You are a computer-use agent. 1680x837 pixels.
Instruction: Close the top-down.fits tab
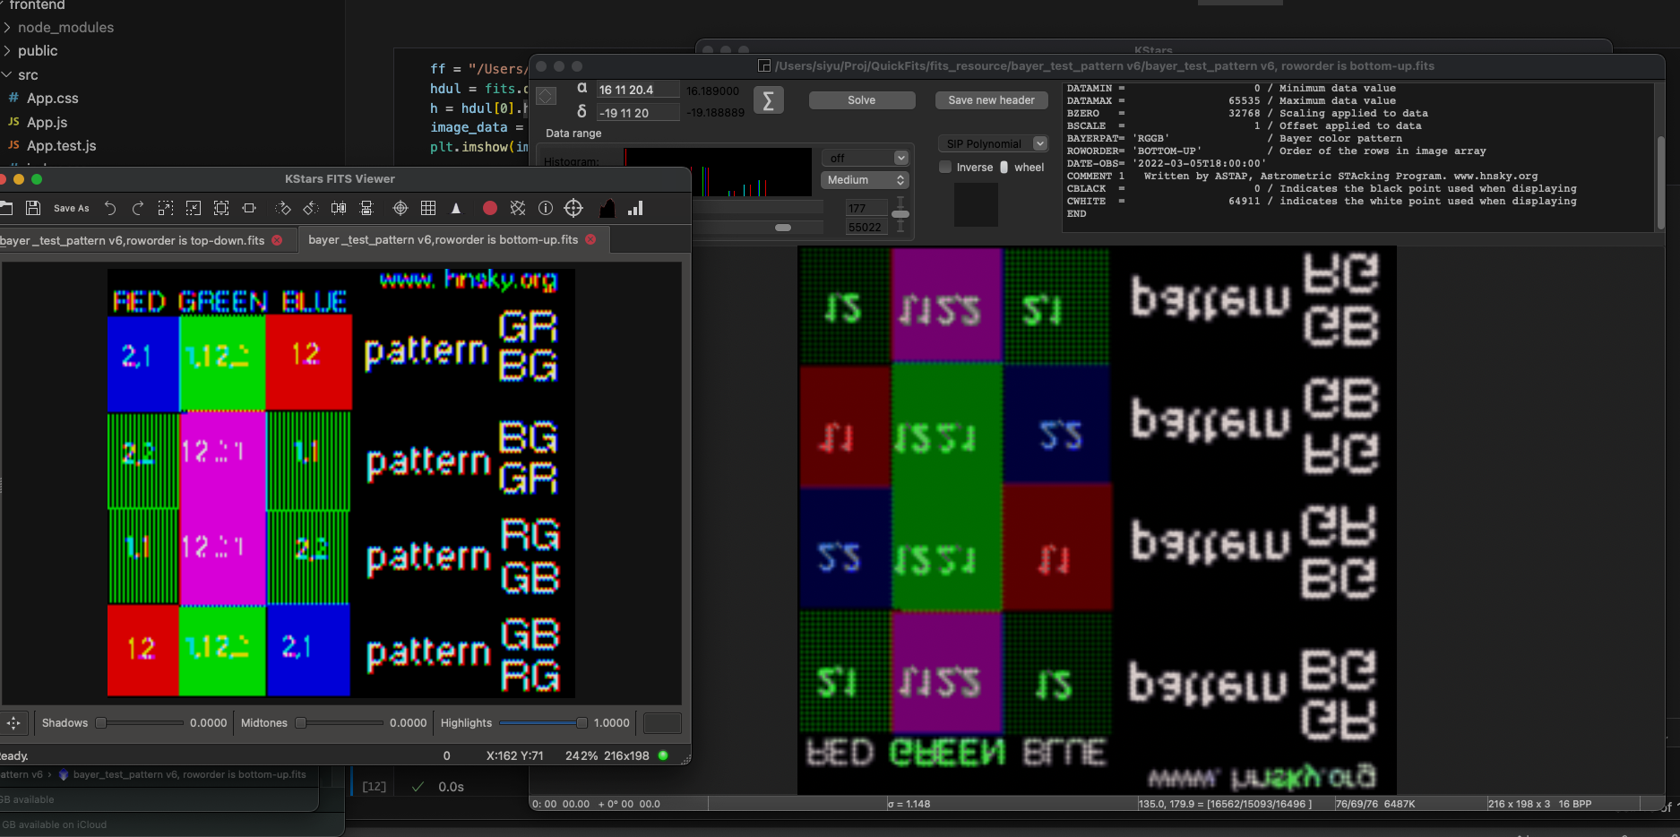[277, 240]
